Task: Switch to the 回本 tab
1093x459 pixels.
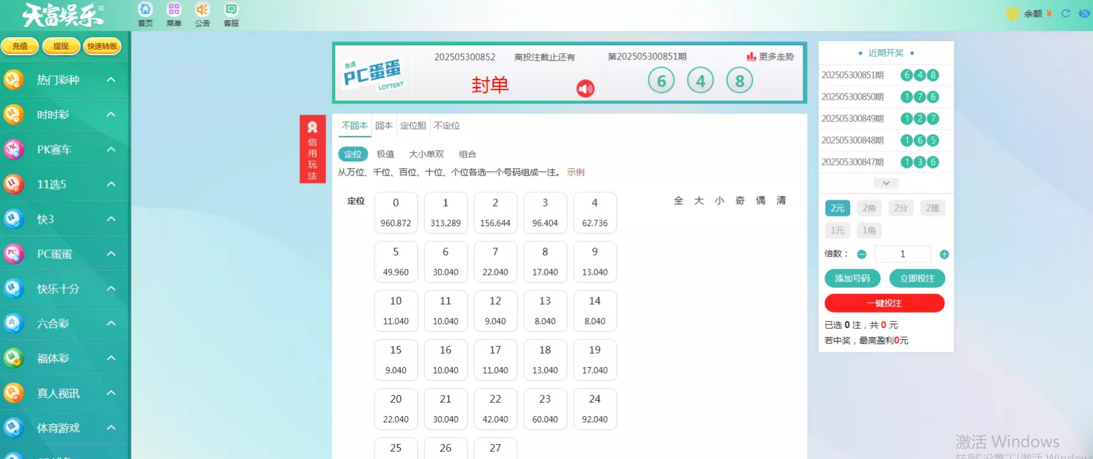Action: click(x=384, y=126)
